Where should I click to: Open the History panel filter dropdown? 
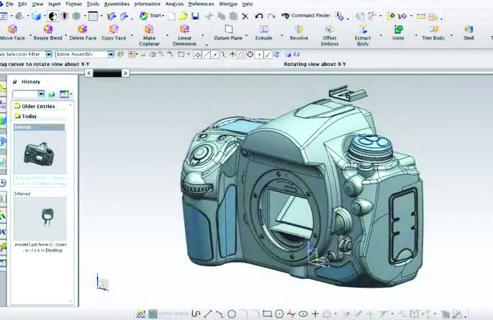(x=41, y=94)
